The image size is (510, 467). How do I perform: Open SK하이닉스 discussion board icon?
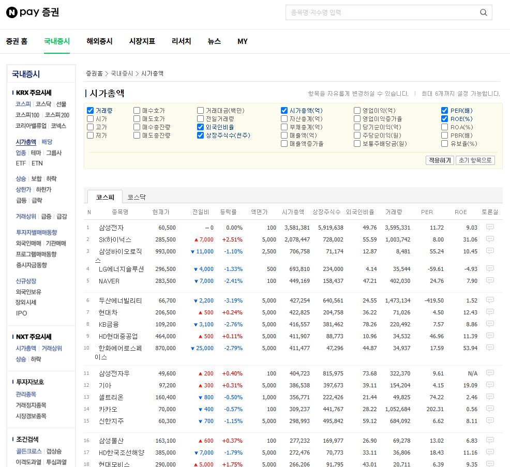(x=489, y=239)
